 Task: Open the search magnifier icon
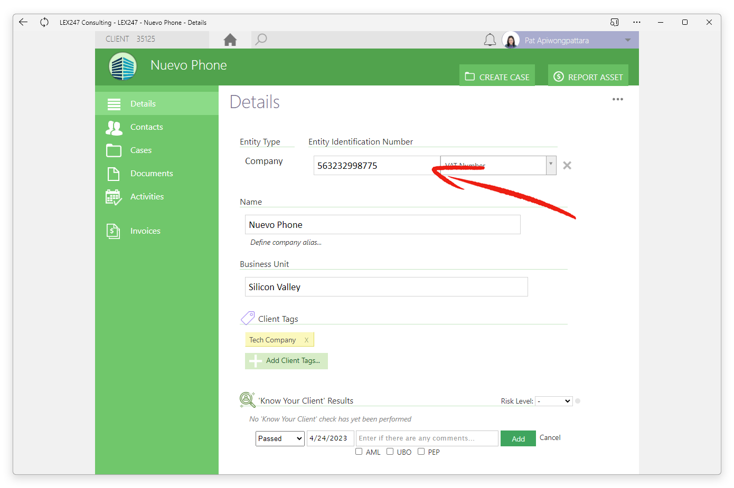click(261, 40)
